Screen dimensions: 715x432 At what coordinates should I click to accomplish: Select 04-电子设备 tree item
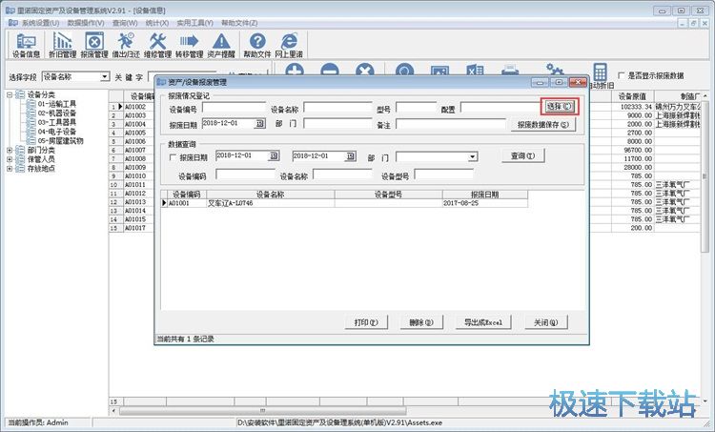tap(57, 132)
